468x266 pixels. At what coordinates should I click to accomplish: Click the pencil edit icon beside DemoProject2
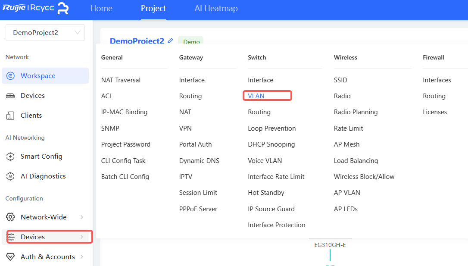(170, 41)
